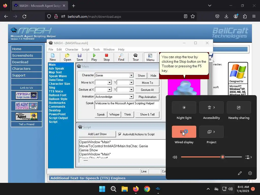Open the Windows Start button

pos(102,189)
